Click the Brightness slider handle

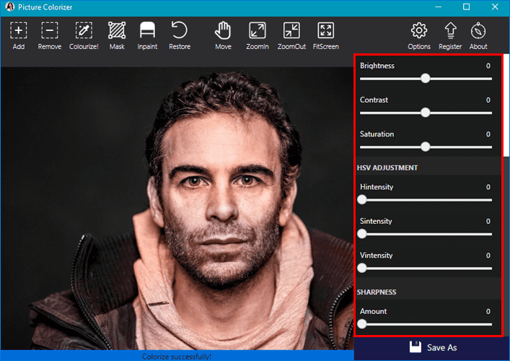click(x=425, y=78)
